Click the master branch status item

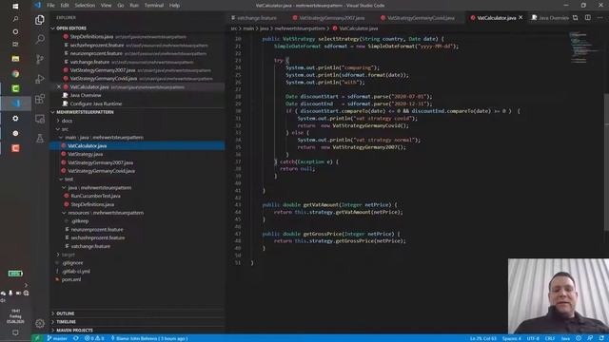tap(57, 338)
